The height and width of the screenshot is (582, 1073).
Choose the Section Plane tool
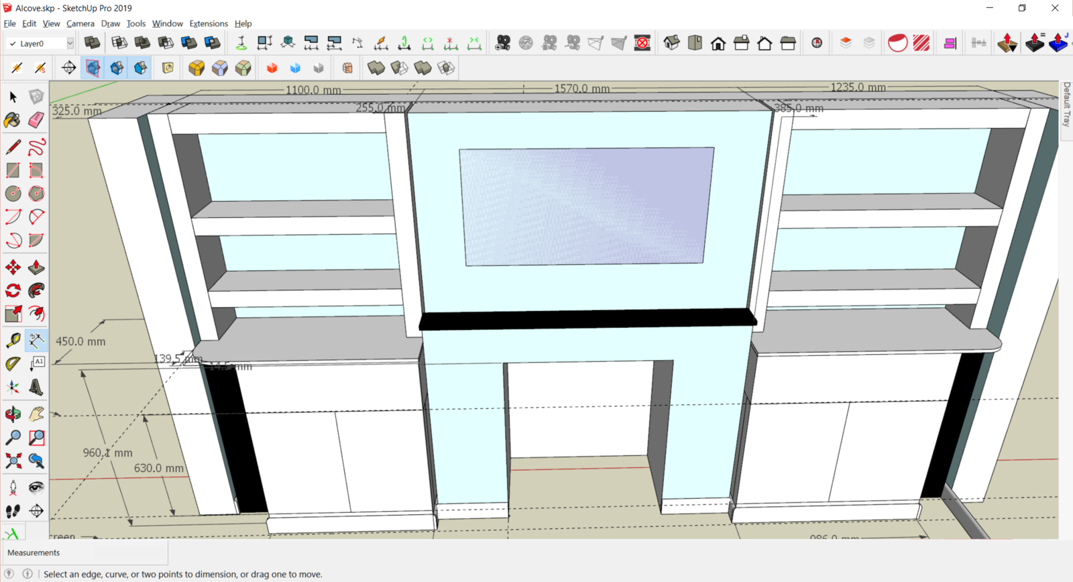click(x=36, y=511)
